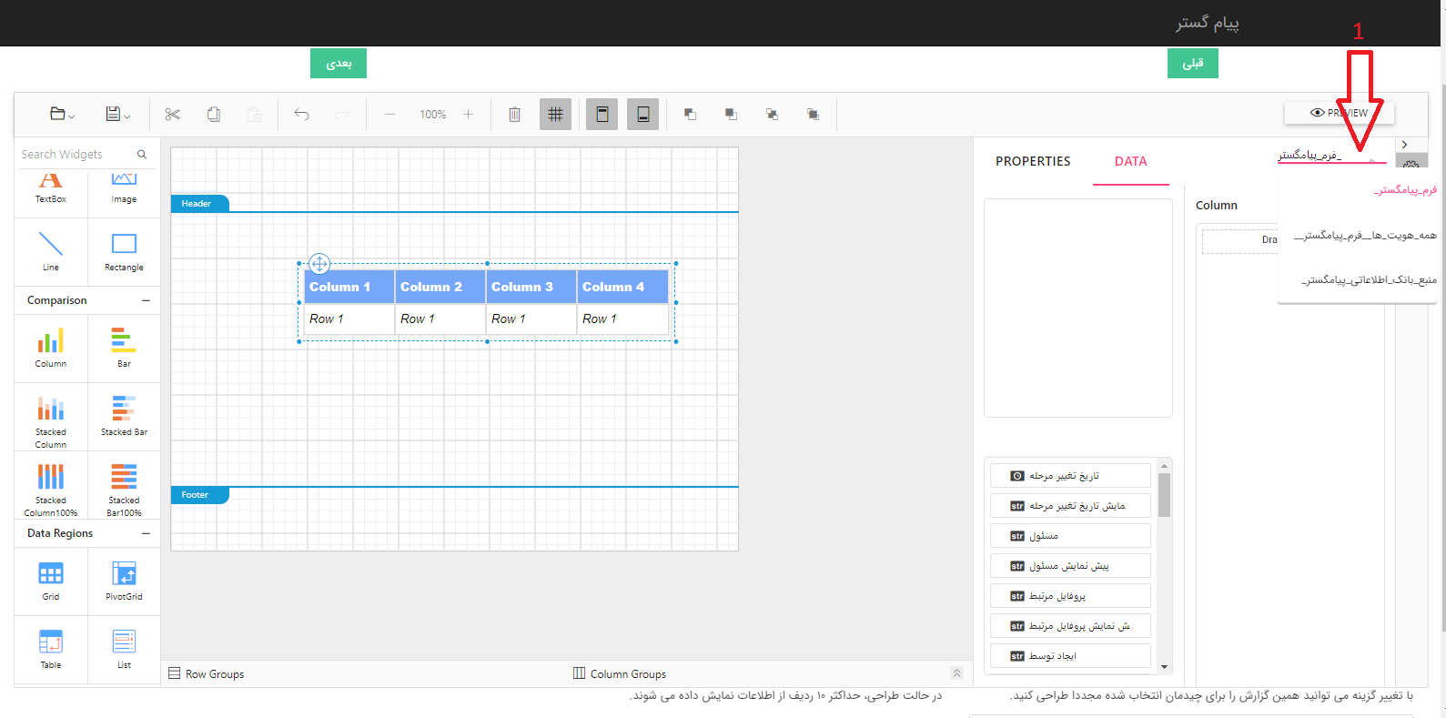
Task: Open the folder Open dropdown
Action: click(62, 115)
